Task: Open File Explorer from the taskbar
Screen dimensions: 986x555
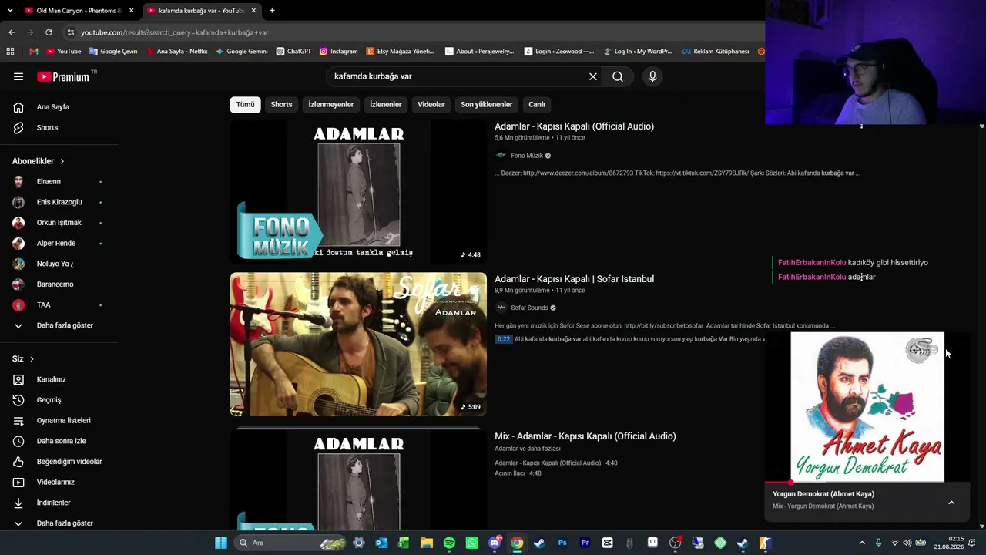Action: [x=427, y=543]
